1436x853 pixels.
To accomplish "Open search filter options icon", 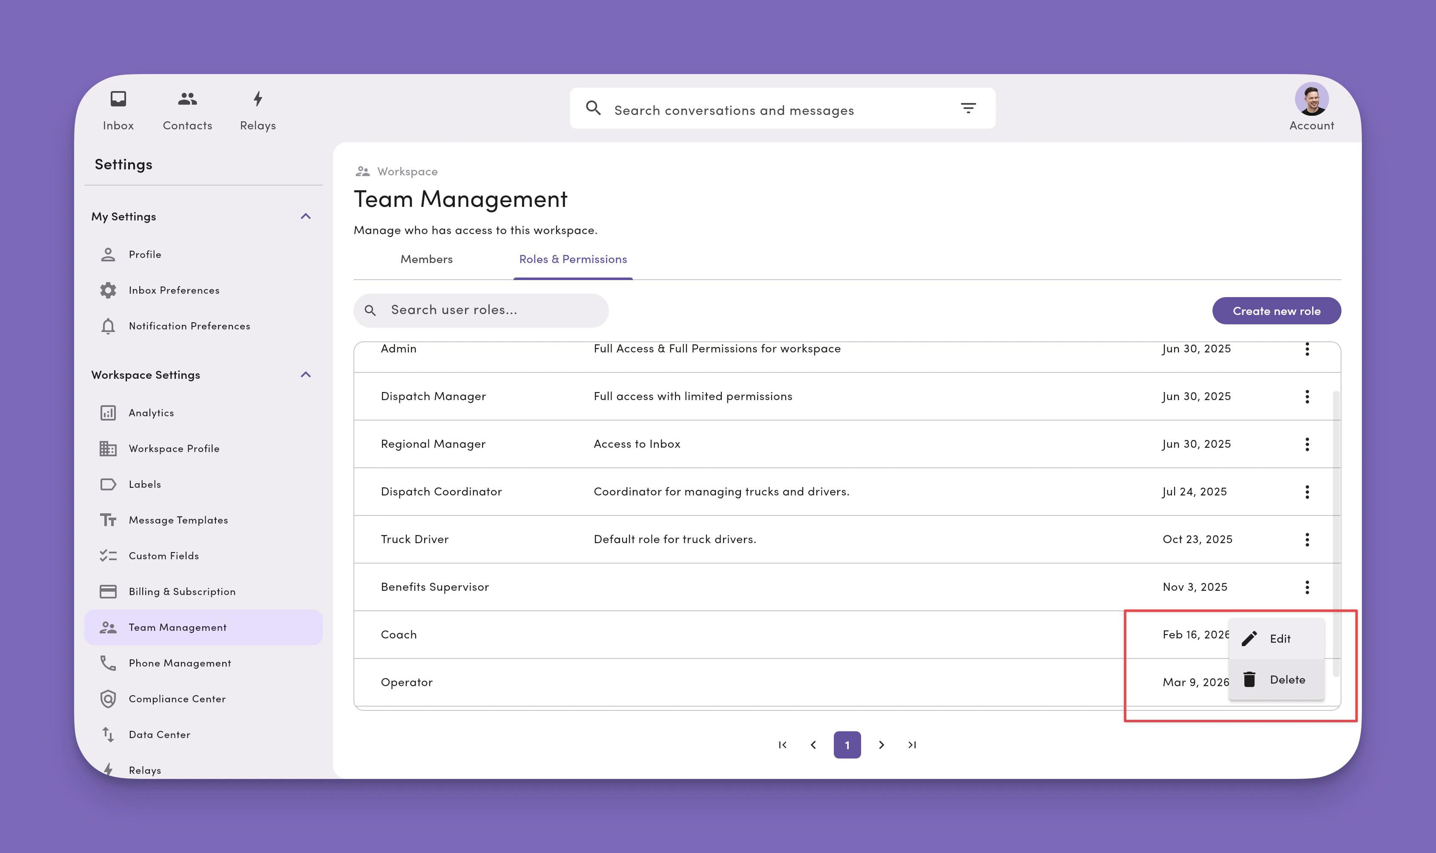I will (x=968, y=108).
